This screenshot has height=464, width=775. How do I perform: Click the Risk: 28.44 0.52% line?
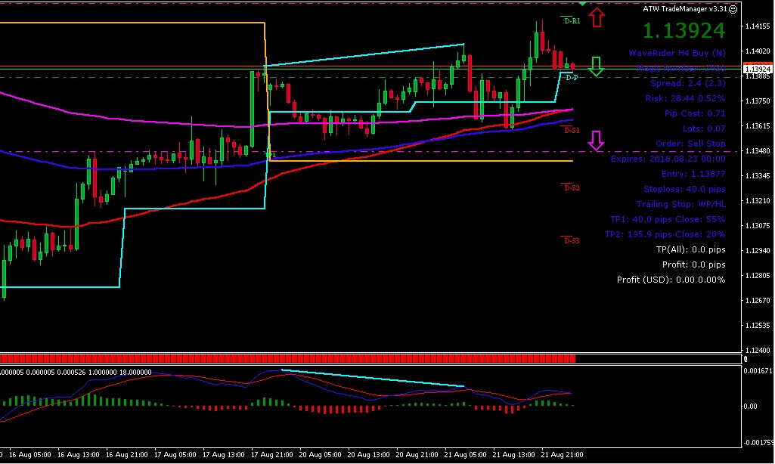click(686, 98)
